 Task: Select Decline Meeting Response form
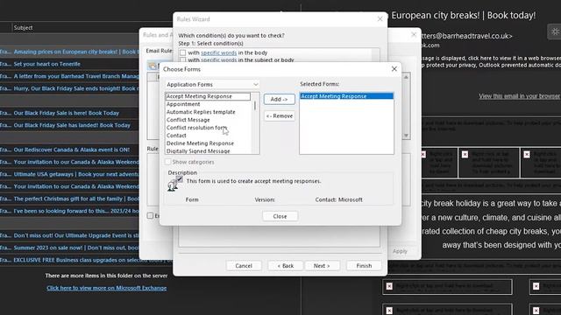pyautogui.click(x=200, y=143)
